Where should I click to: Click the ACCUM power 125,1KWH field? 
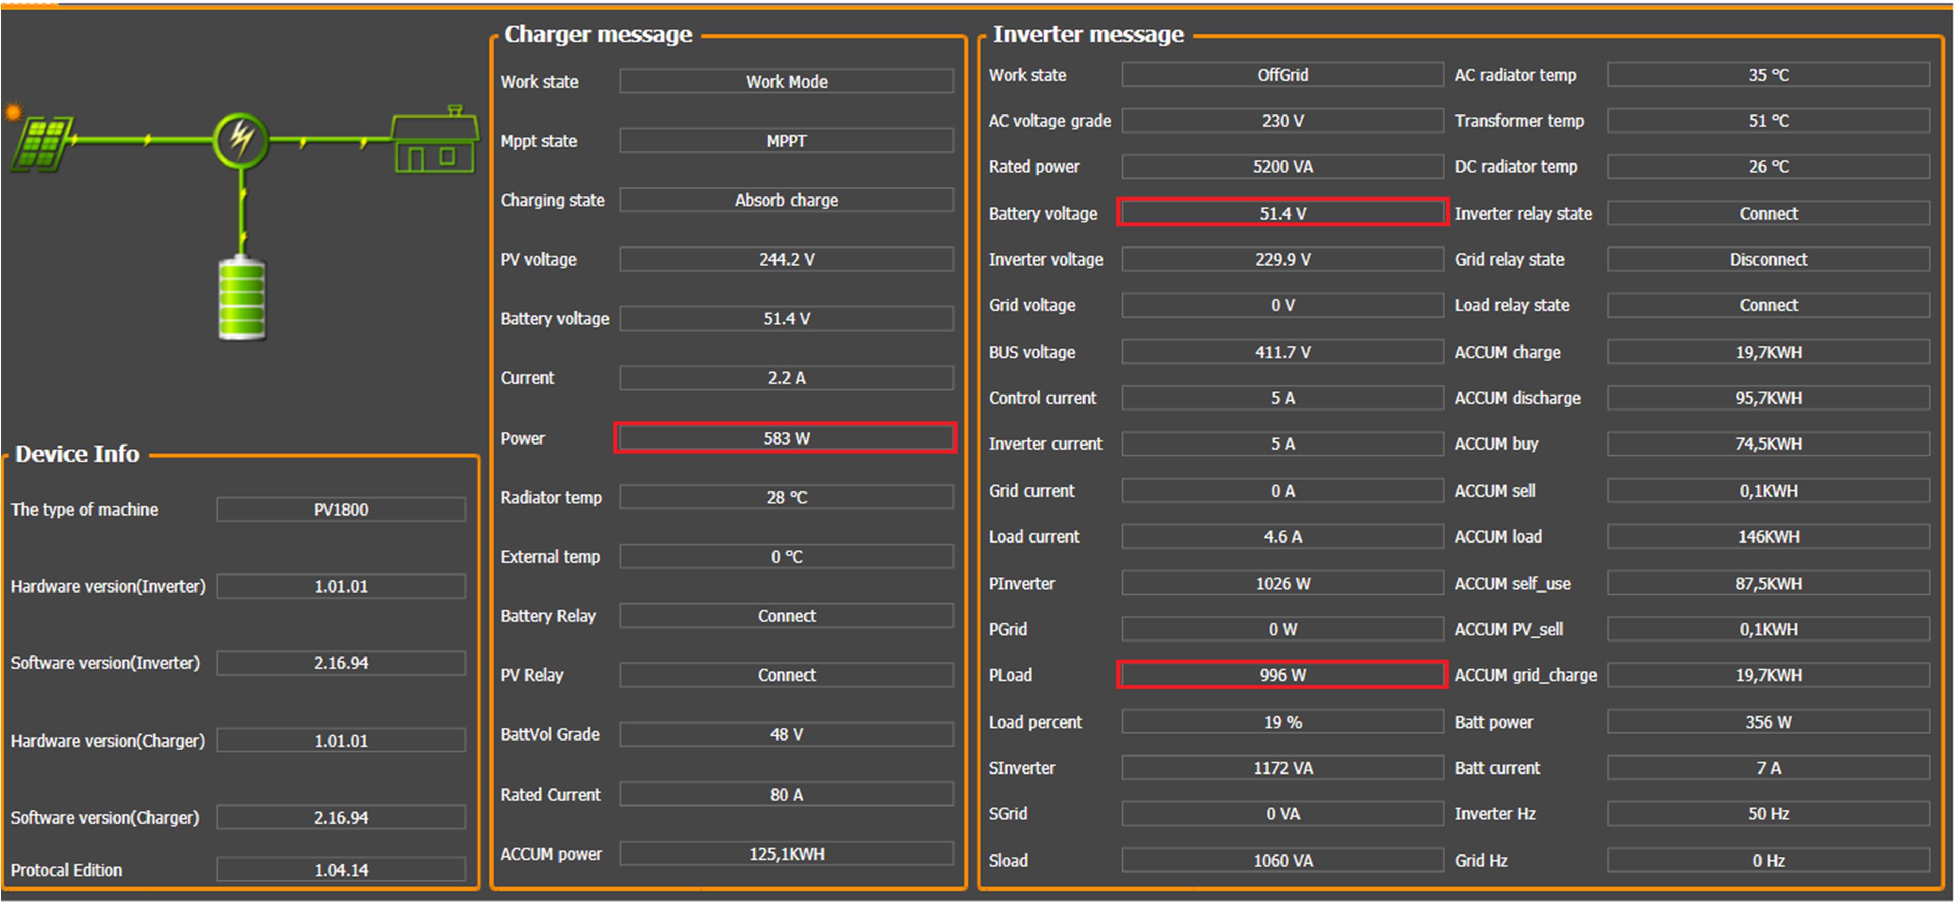[x=785, y=854]
